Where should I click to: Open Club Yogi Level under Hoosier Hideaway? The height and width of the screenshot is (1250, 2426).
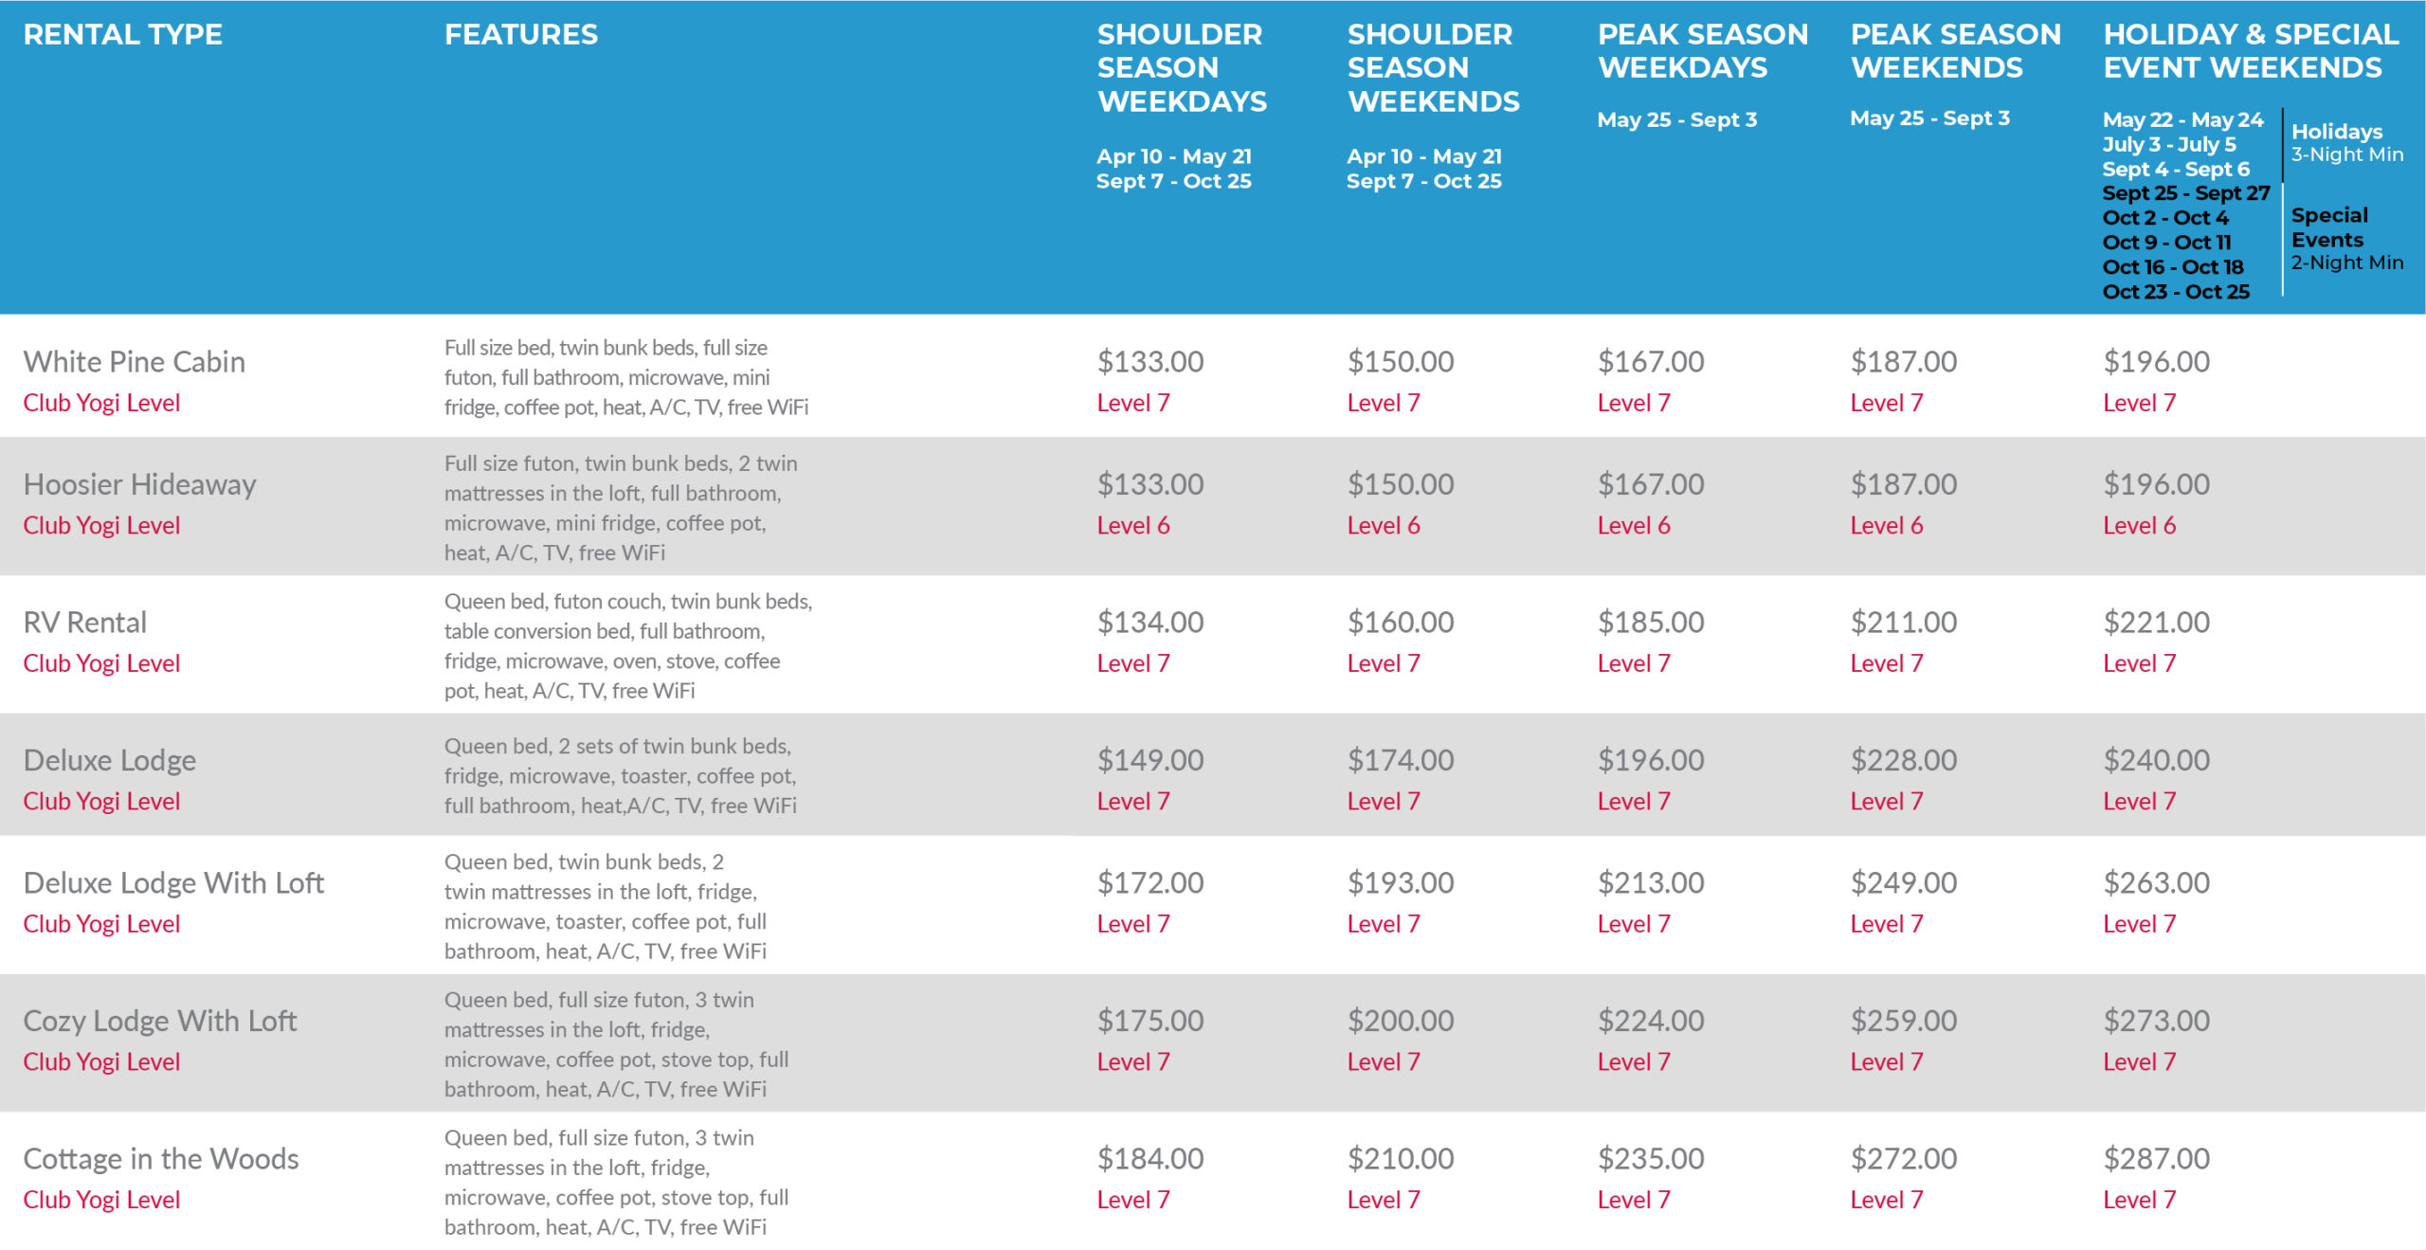click(x=101, y=525)
